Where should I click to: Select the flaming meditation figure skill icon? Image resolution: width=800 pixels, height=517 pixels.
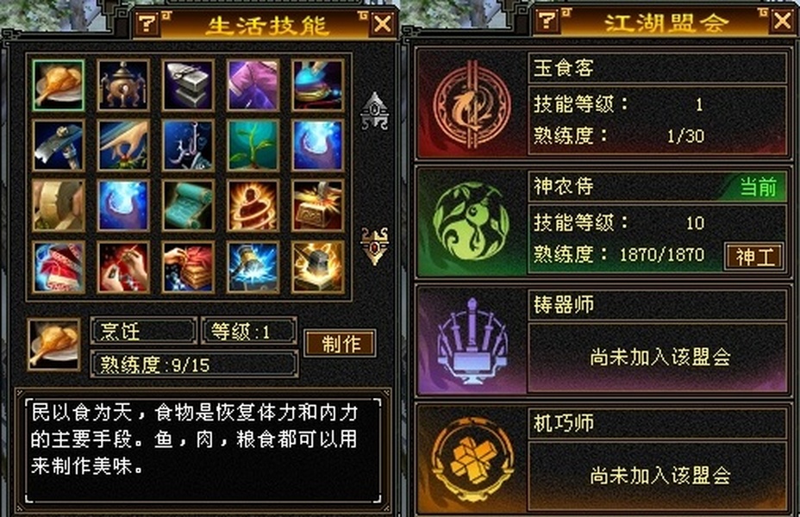point(253,205)
